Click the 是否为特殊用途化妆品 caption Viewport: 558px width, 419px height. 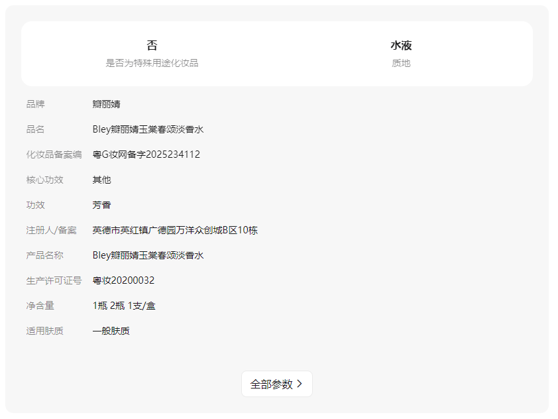152,63
